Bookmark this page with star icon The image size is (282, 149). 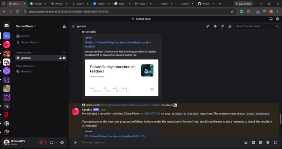click(232, 11)
